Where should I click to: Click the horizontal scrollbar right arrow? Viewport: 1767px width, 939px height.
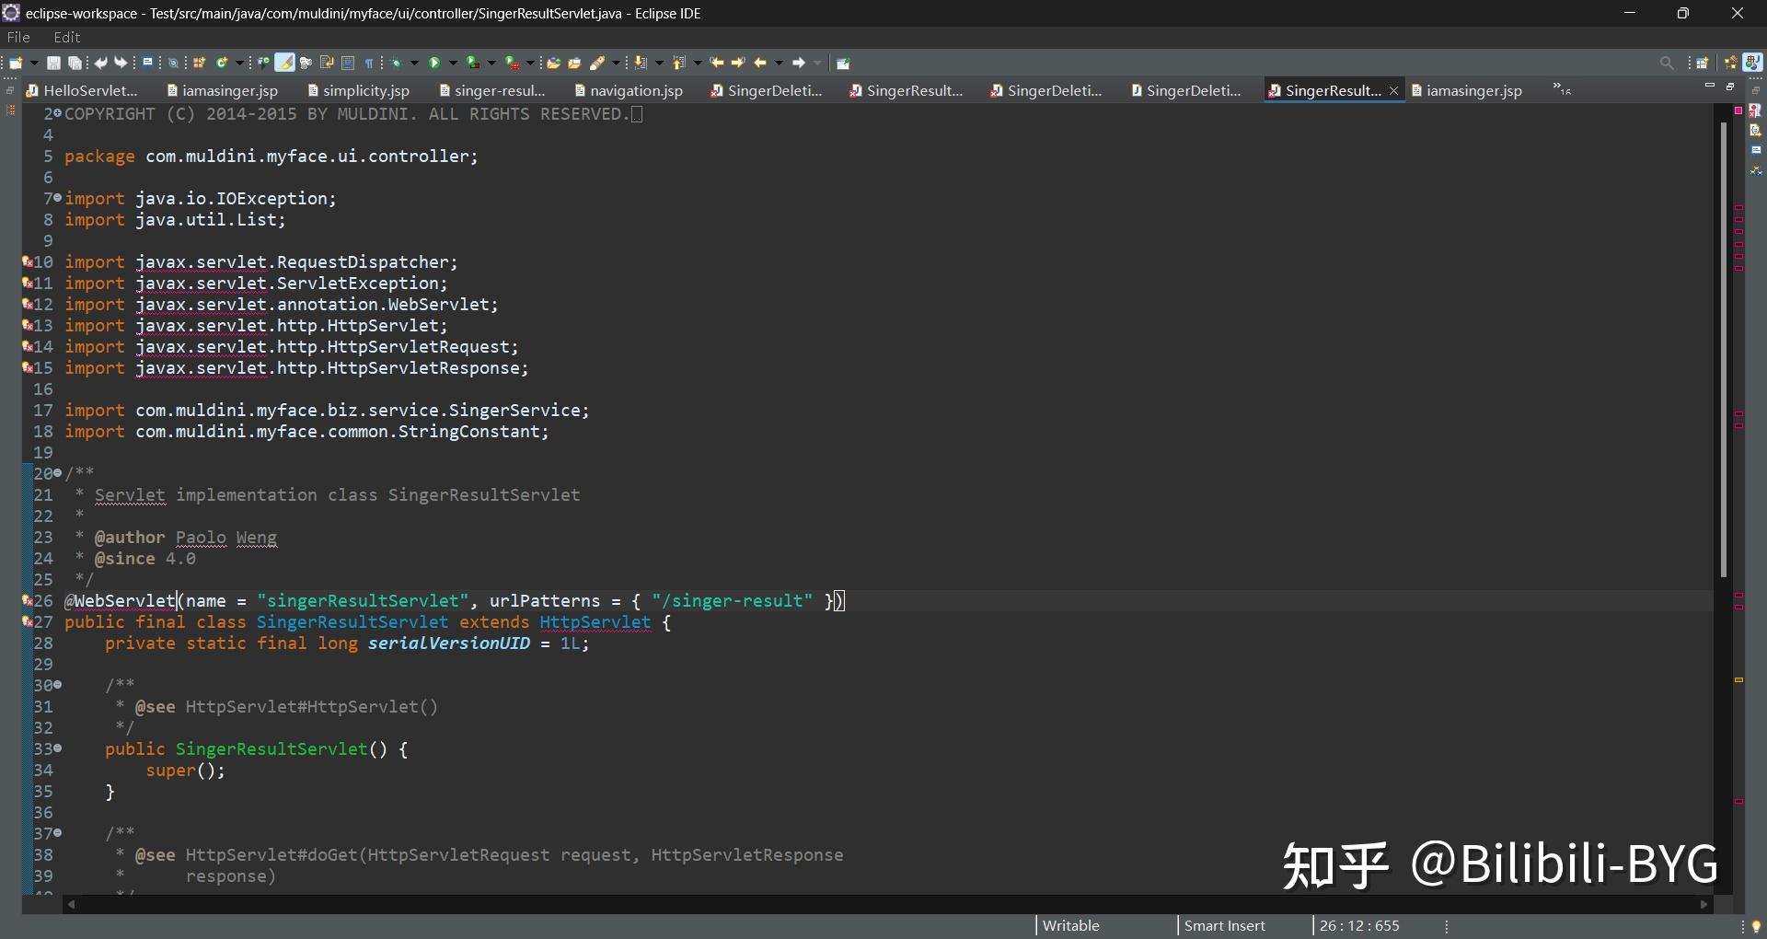(x=1703, y=904)
